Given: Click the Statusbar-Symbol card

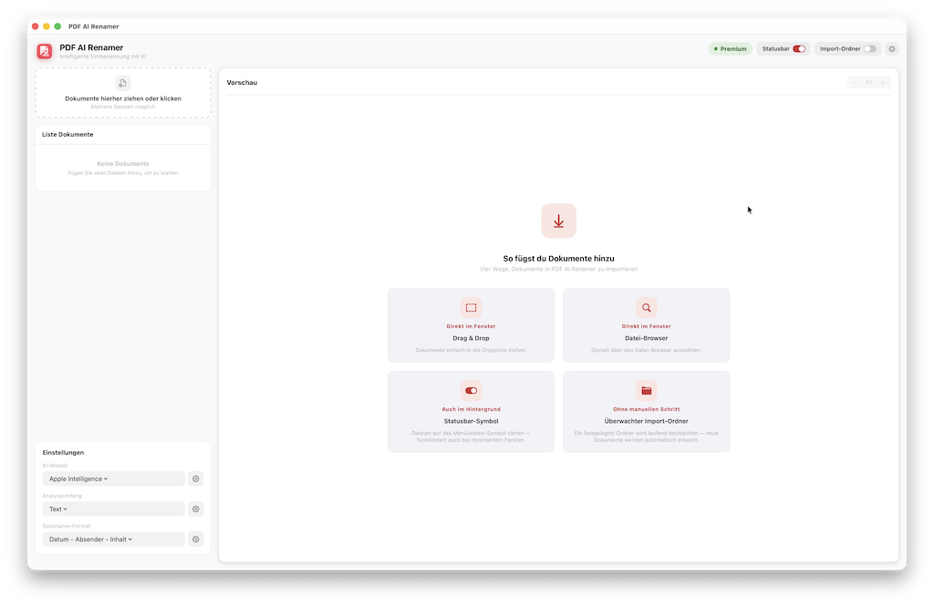Looking at the screenshot, I should pyautogui.click(x=472, y=411).
